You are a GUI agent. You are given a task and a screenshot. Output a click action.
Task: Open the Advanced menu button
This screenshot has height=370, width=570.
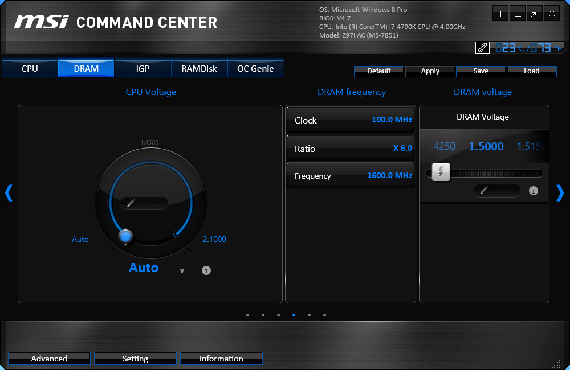pyautogui.click(x=49, y=359)
